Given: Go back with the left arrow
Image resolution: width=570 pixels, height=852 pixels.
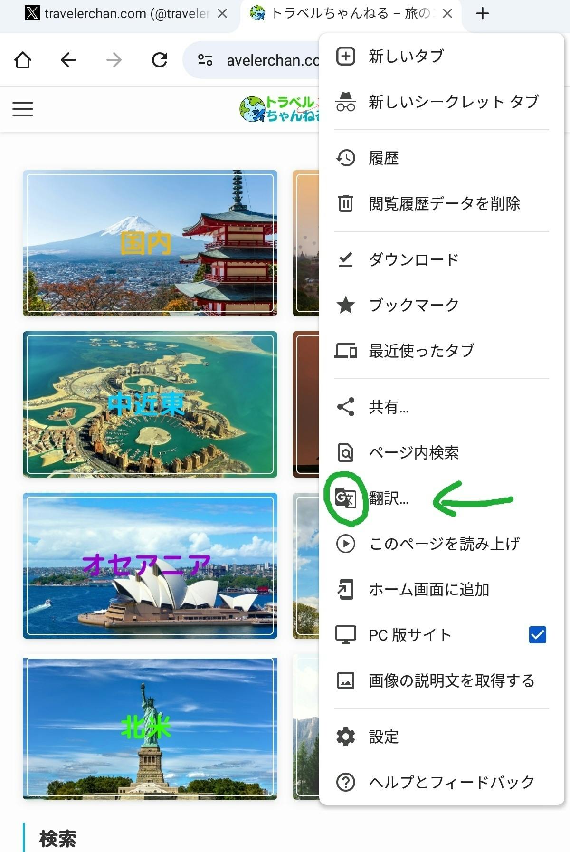Looking at the screenshot, I should [68, 60].
